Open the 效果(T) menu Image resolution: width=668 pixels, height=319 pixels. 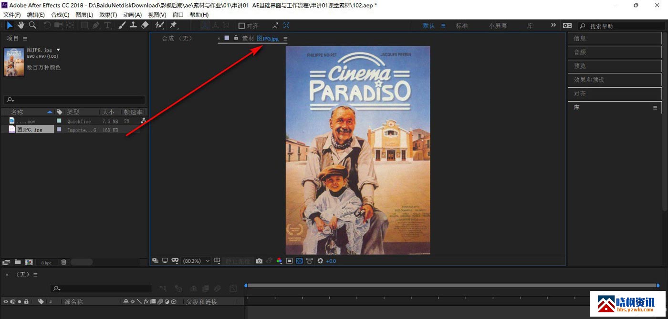click(108, 15)
